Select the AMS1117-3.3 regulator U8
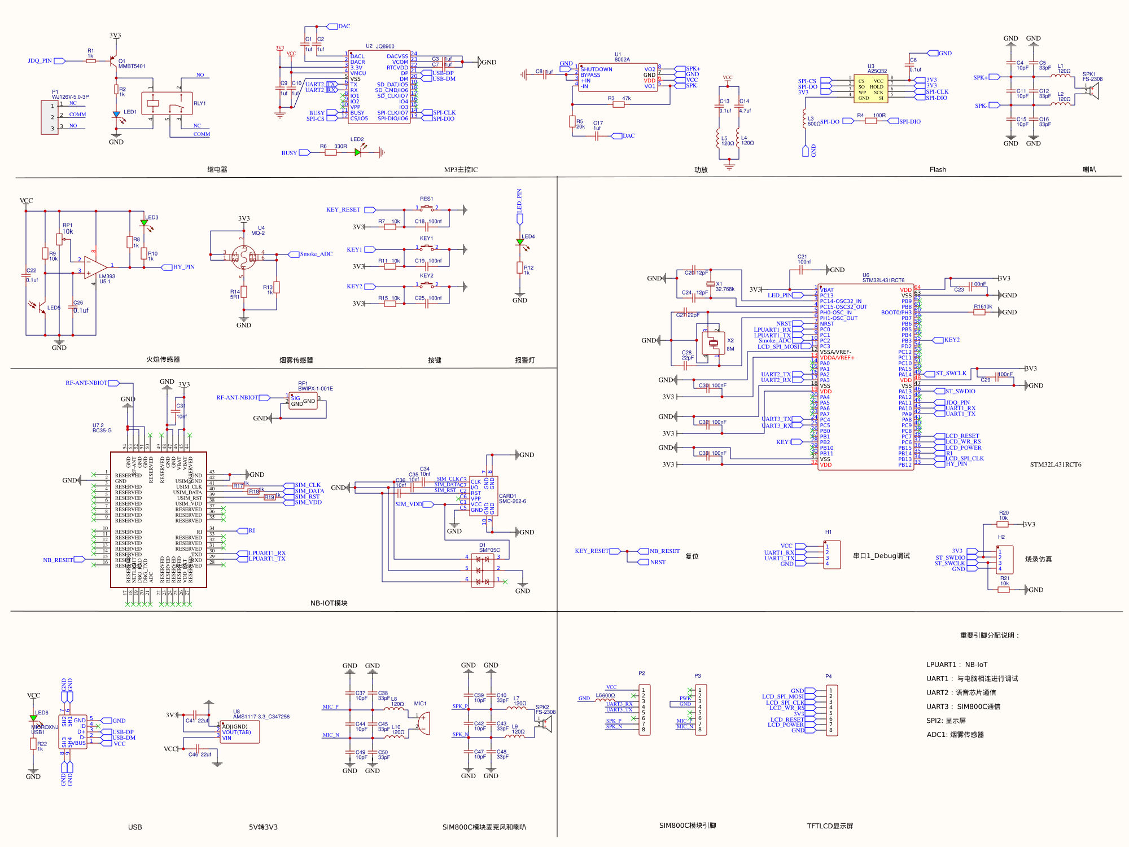The height and width of the screenshot is (847, 1129). (x=239, y=732)
